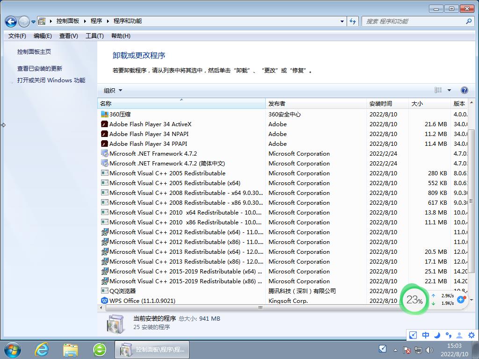Select Visual C++ 2005 Redistributable (x64) icon
Viewport: 479px width, 359px height.
click(104, 183)
